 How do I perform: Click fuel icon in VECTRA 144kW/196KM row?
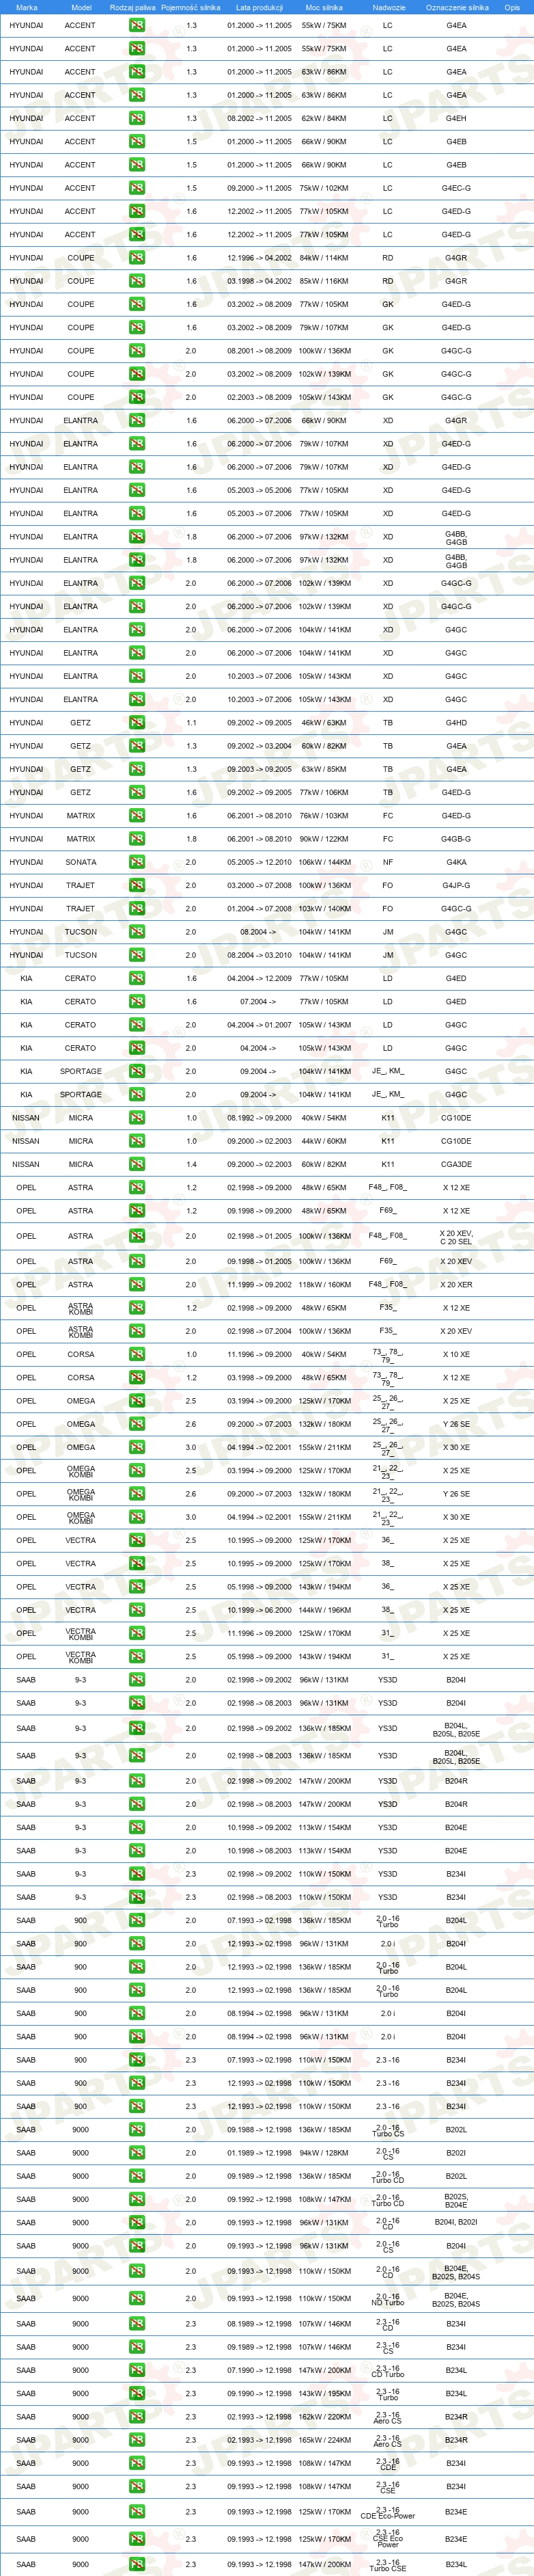[x=137, y=1610]
